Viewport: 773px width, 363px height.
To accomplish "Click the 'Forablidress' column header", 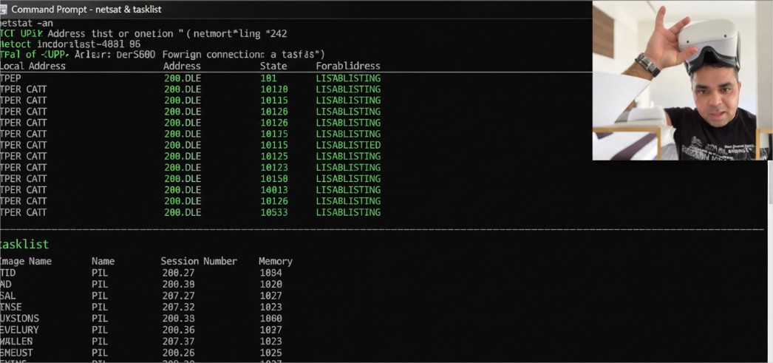I will [x=348, y=66].
